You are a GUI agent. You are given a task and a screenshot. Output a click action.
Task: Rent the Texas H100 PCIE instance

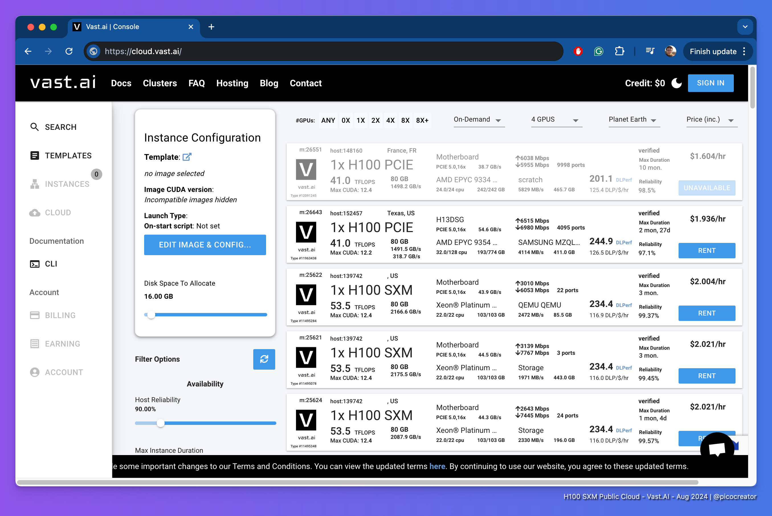pyautogui.click(x=706, y=250)
